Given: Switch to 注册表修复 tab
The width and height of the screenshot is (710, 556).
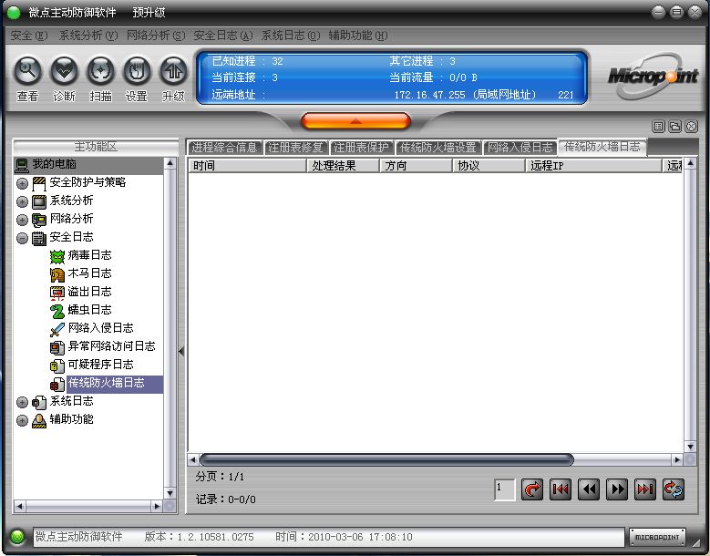Looking at the screenshot, I should tap(295, 147).
